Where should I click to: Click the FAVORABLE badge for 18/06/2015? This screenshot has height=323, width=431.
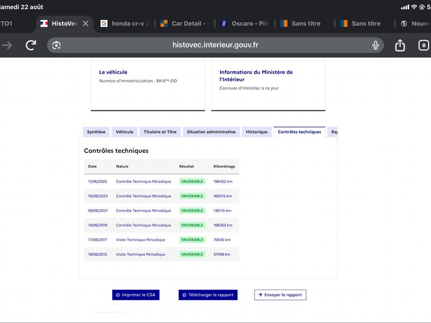pos(192,254)
